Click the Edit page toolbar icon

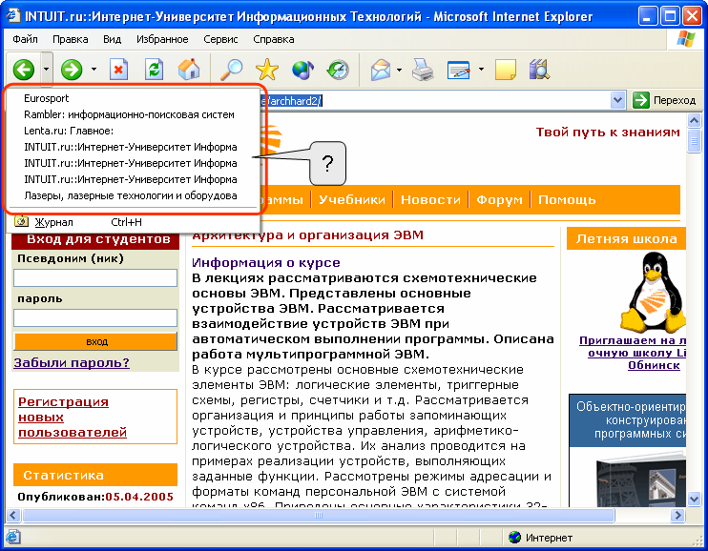click(459, 70)
